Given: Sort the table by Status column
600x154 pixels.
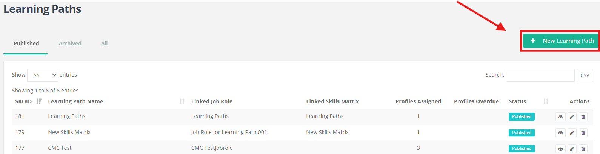Looking at the screenshot, I should (546, 101).
